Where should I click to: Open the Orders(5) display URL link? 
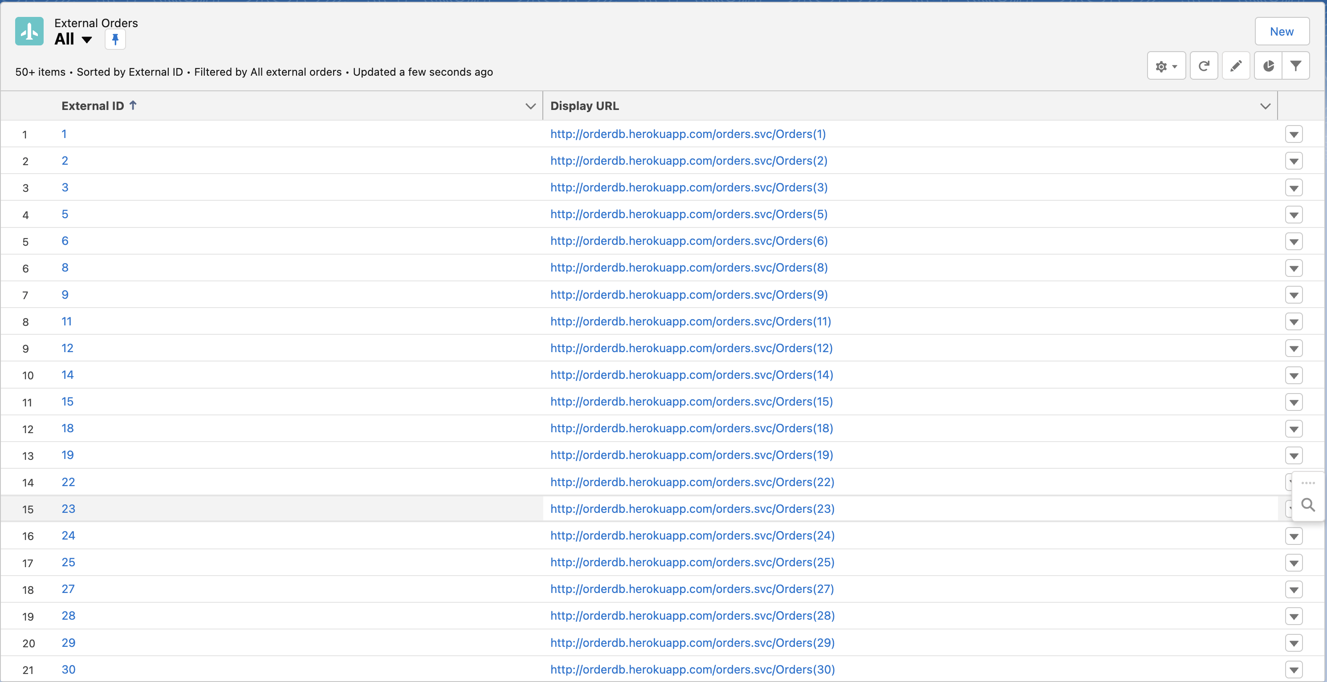689,214
